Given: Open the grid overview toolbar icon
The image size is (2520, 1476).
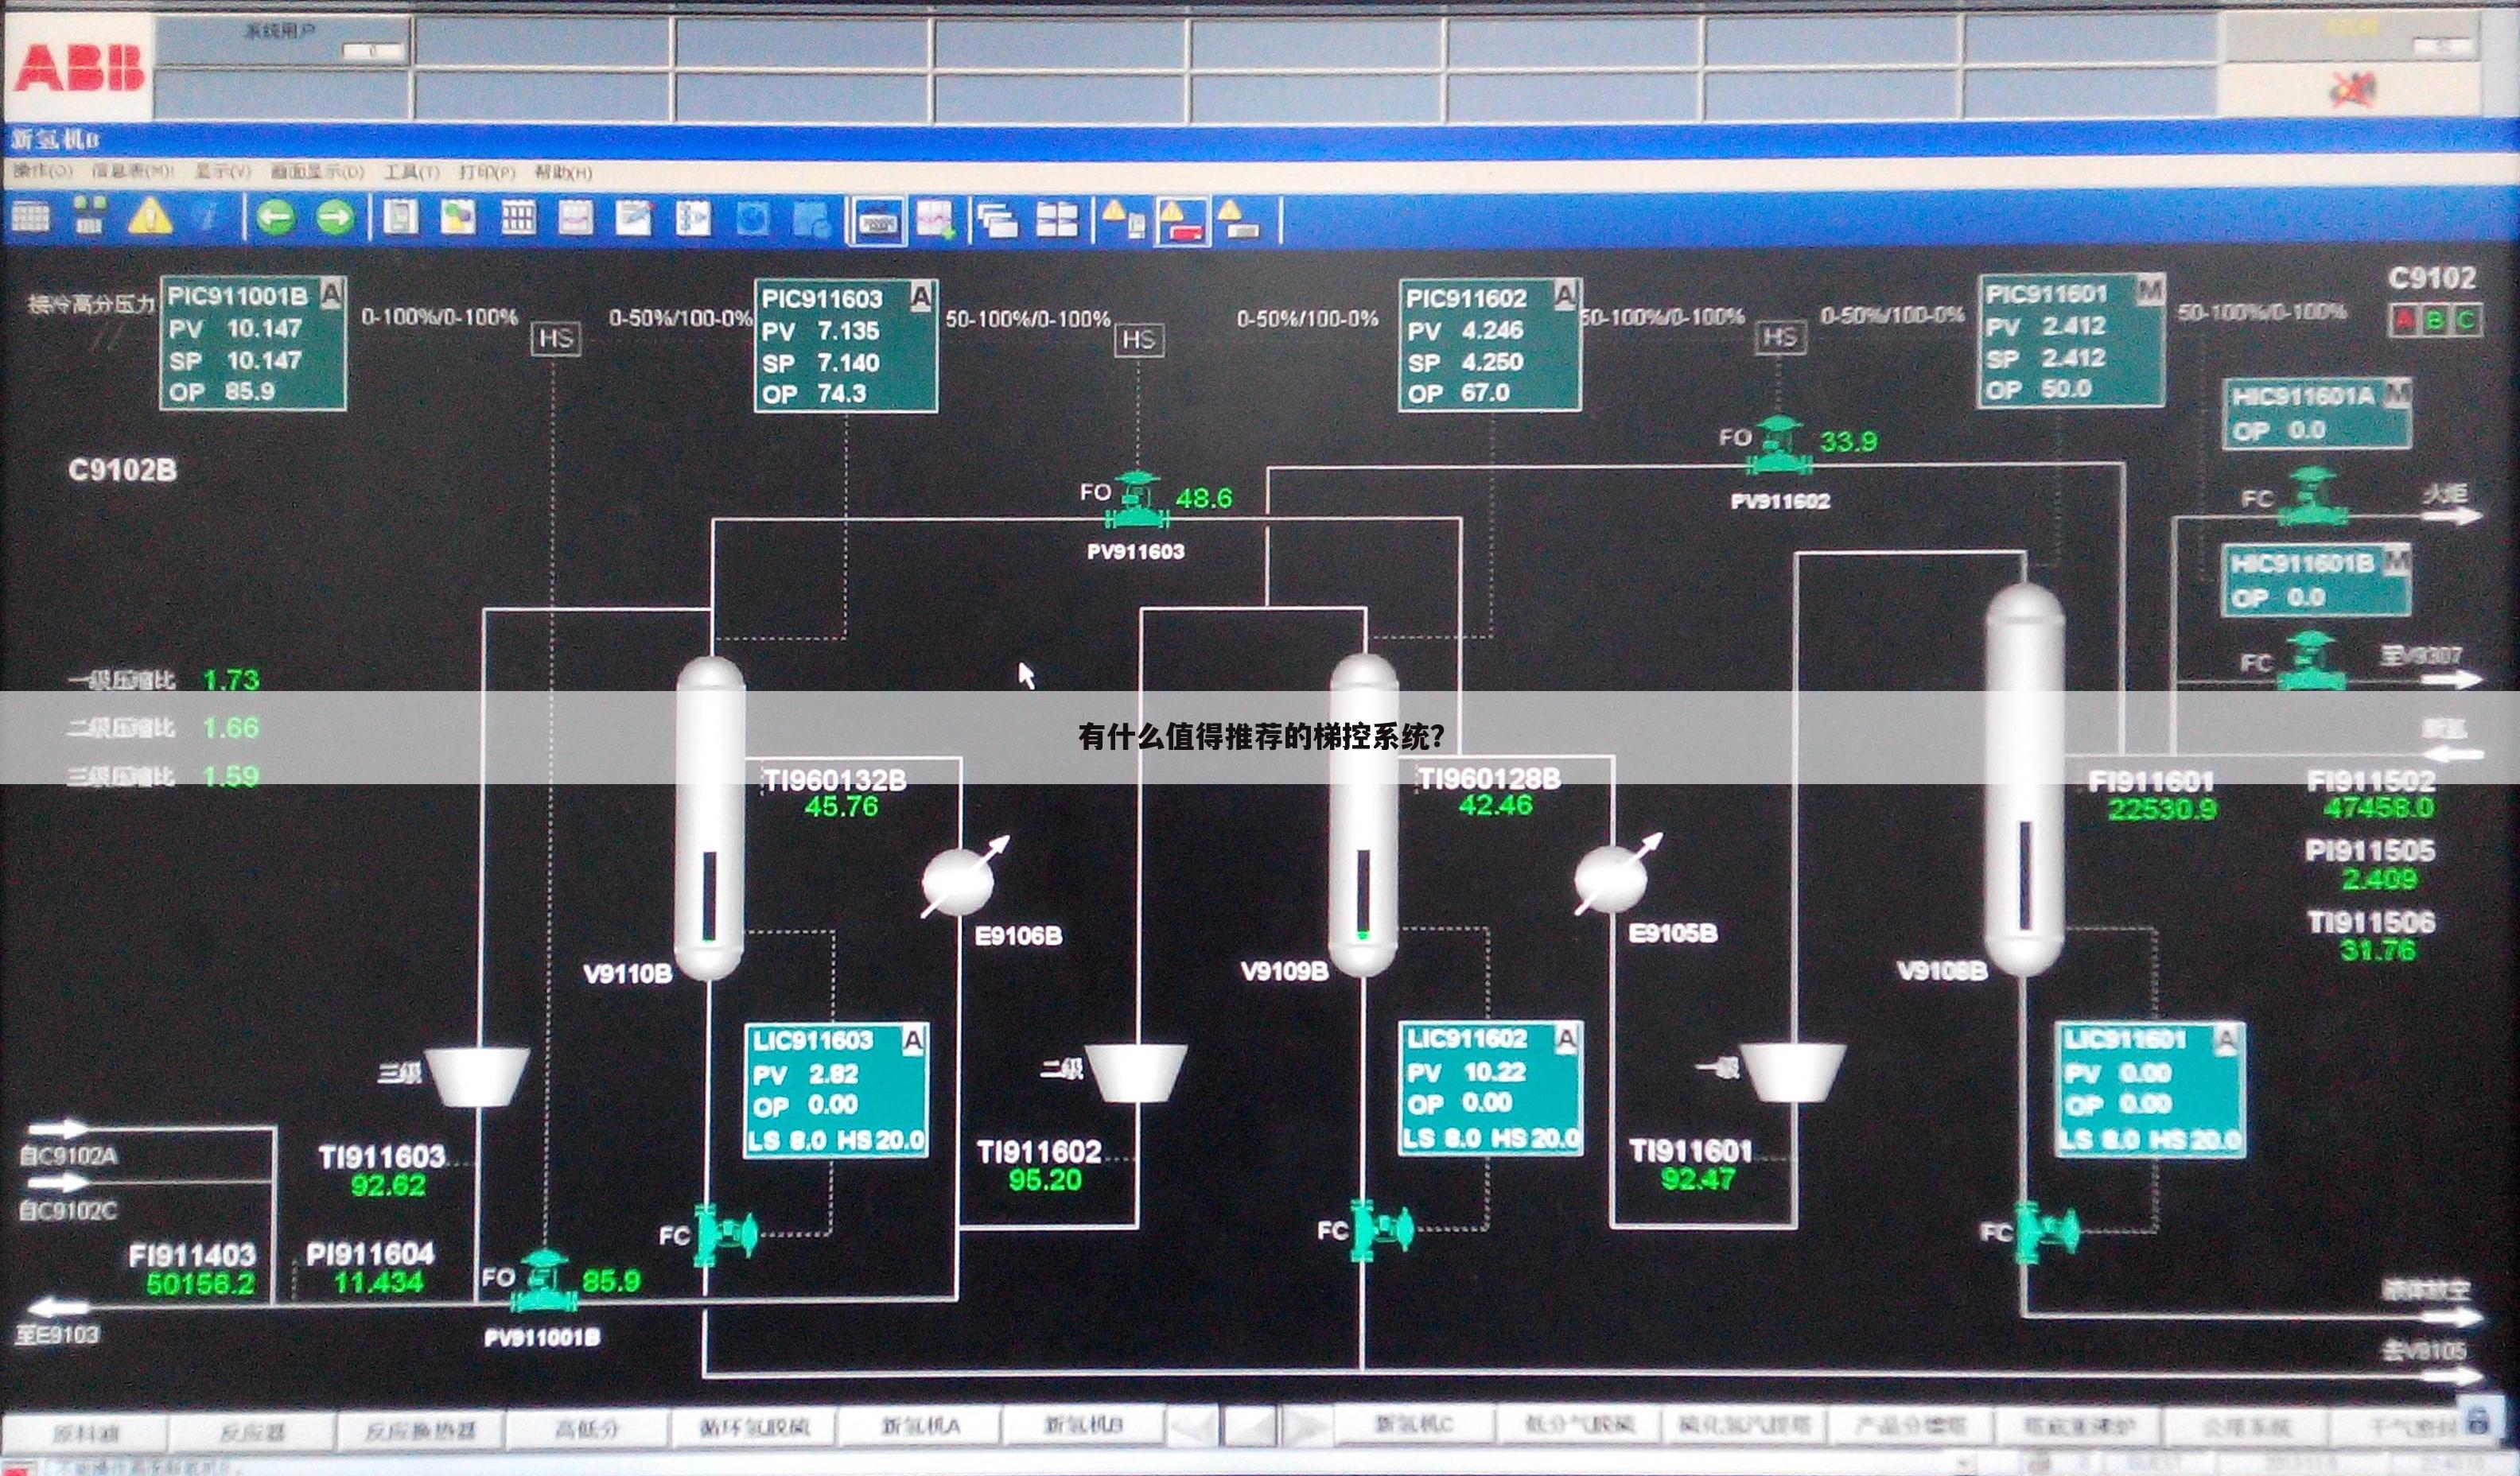Looking at the screenshot, I should click(x=30, y=217).
